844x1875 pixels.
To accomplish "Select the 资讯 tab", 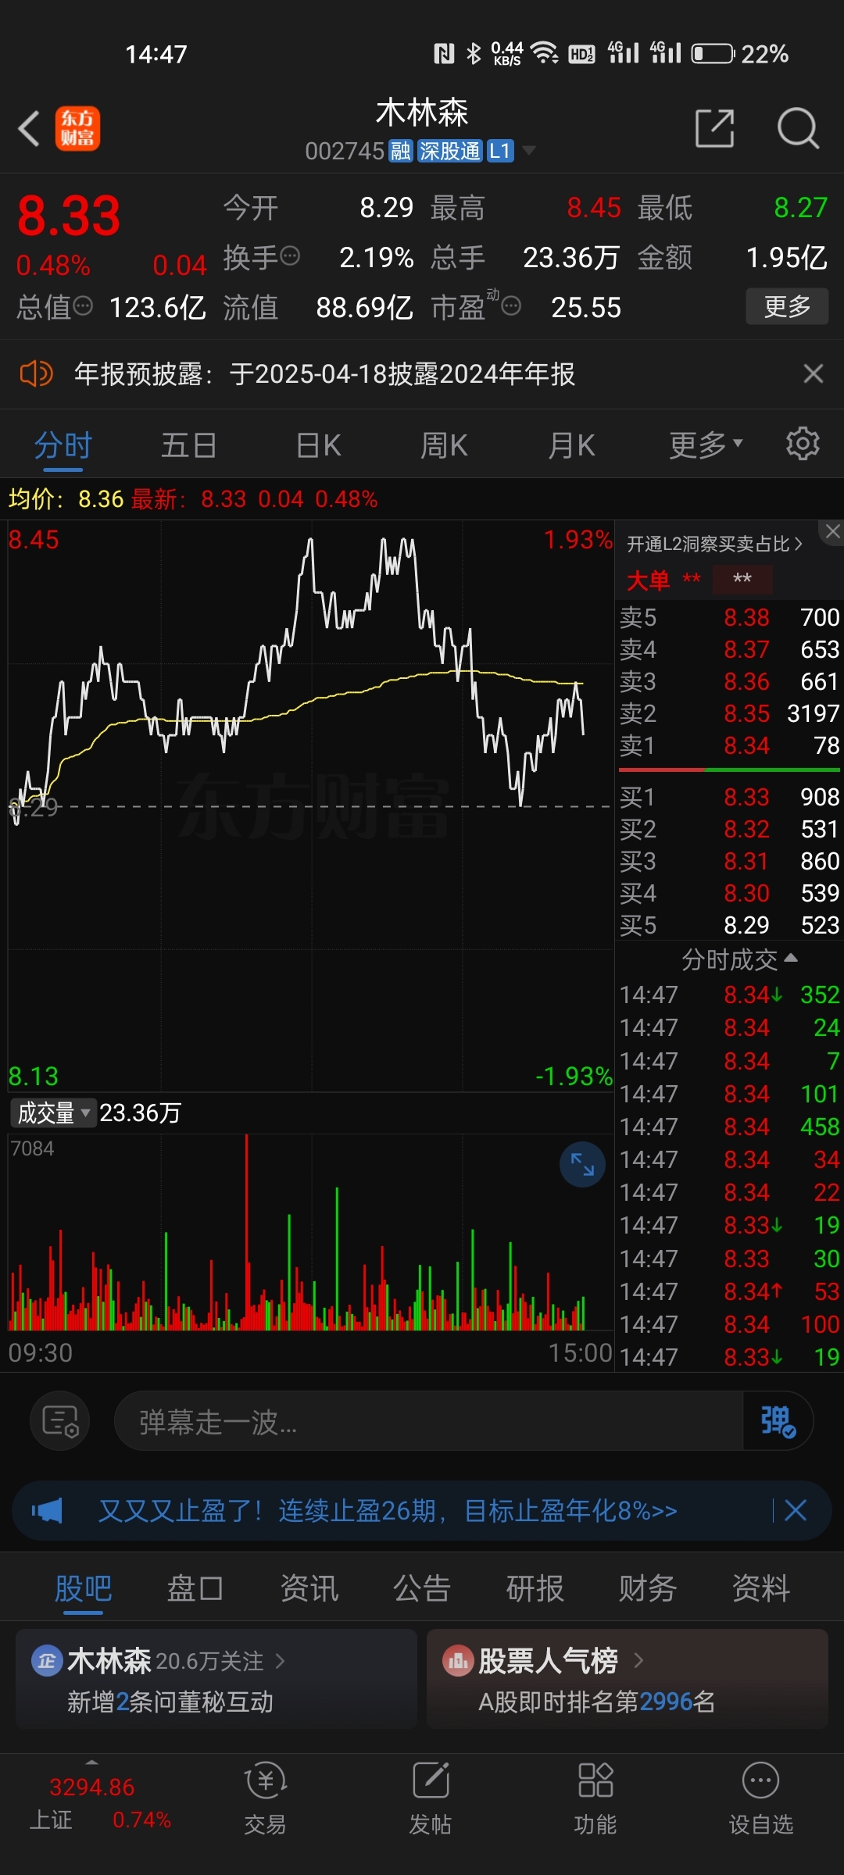I will (x=309, y=1588).
